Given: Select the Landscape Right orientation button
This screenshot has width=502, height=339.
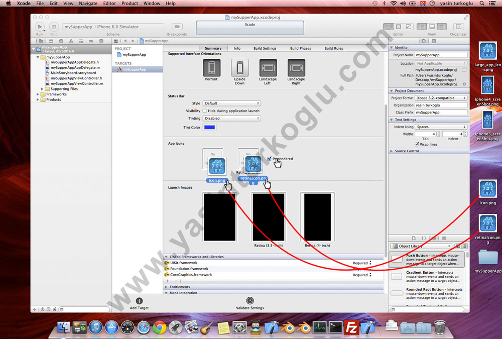Looking at the screenshot, I should point(296,68).
